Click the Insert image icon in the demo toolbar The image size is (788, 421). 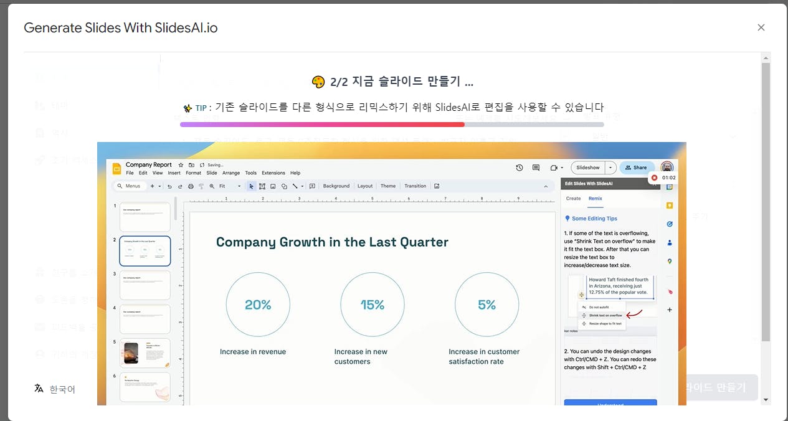coord(273,186)
